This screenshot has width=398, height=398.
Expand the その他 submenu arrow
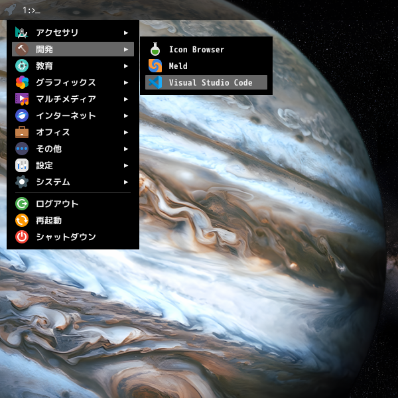pos(126,149)
